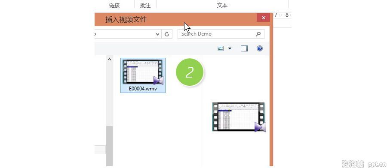Image resolution: width=387 pixels, height=168 pixels.
Task: Toggle the preview pane button
Action: (244, 48)
